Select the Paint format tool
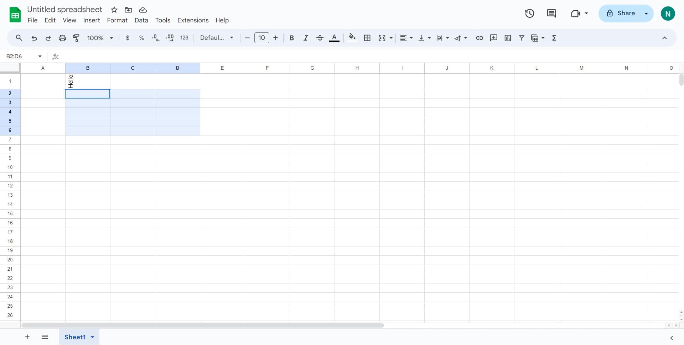The width and height of the screenshot is (684, 345). pos(76,38)
